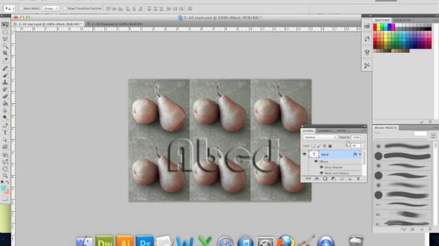Select the Brush tool

(x=5, y=75)
